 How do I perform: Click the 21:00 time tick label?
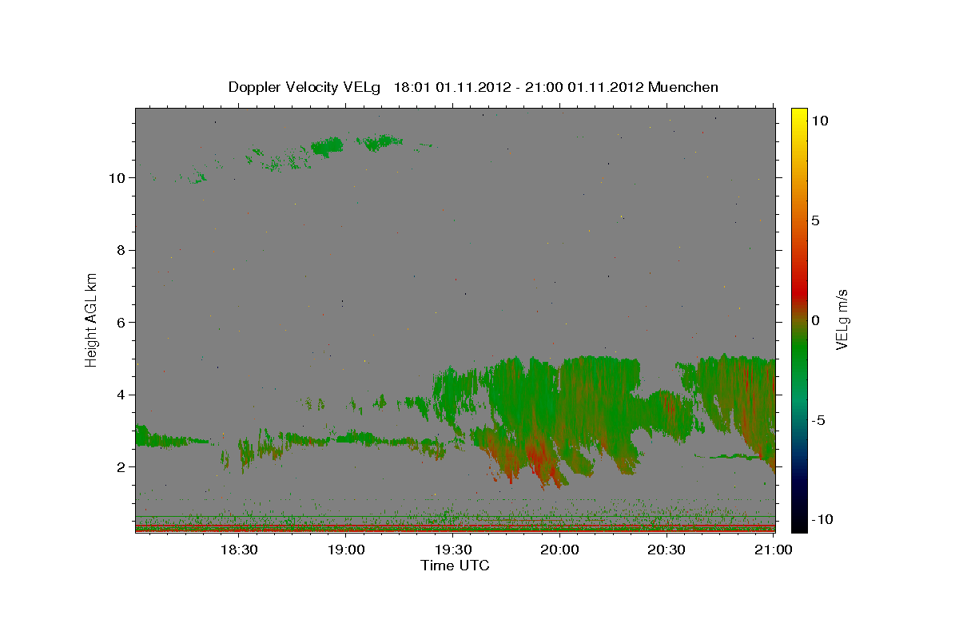coord(774,550)
